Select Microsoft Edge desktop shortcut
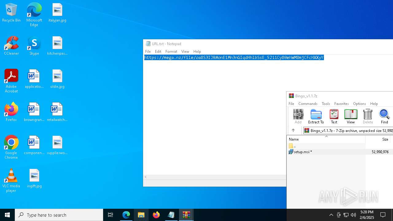The image size is (393, 221). (34, 14)
